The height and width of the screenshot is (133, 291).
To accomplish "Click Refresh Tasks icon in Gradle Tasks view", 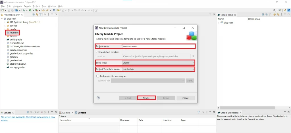I will [x=275, y=14].
